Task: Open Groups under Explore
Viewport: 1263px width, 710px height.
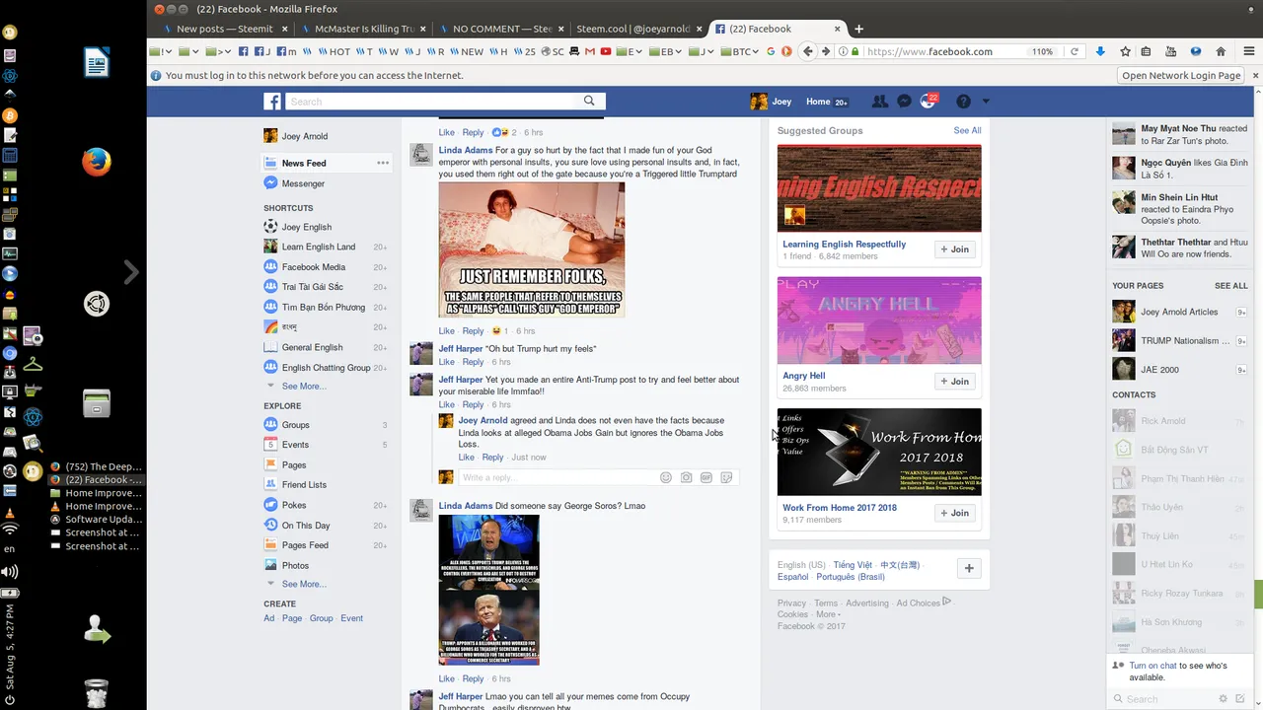Action: [295, 425]
